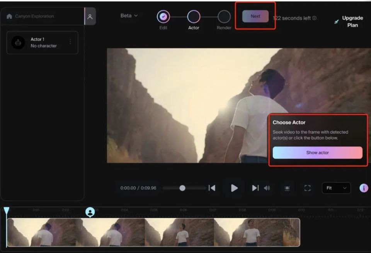Click the Next button
The width and height of the screenshot is (371, 253).
[x=255, y=16]
